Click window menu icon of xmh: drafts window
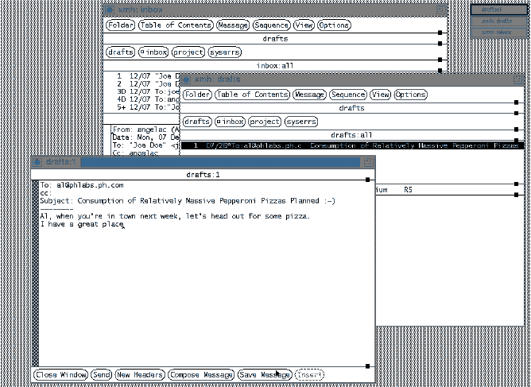Viewport: 531px width, 387px height. (x=186, y=79)
